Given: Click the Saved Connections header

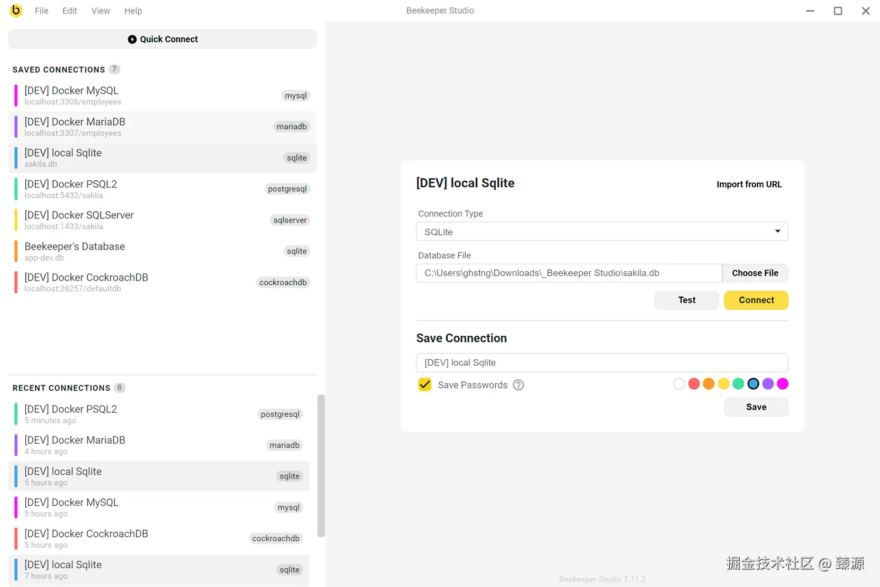Looking at the screenshot, I should tap(59, 70).
